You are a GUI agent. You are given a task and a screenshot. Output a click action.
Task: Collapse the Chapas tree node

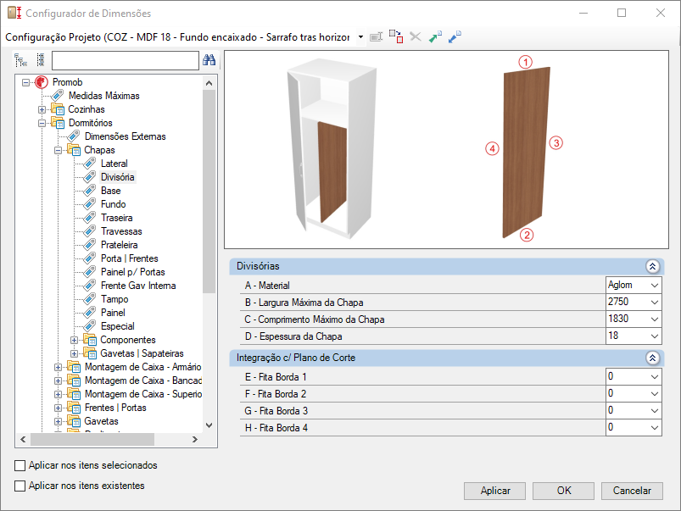58,150
